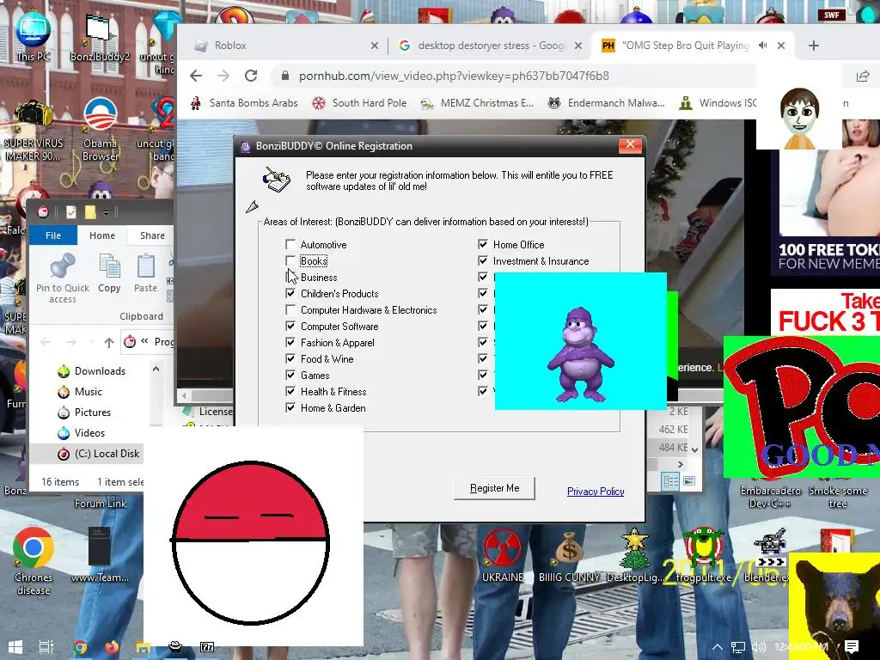Click the Firefox taskbar icon
The image size is (880, 660).
[x=111, y=647]
